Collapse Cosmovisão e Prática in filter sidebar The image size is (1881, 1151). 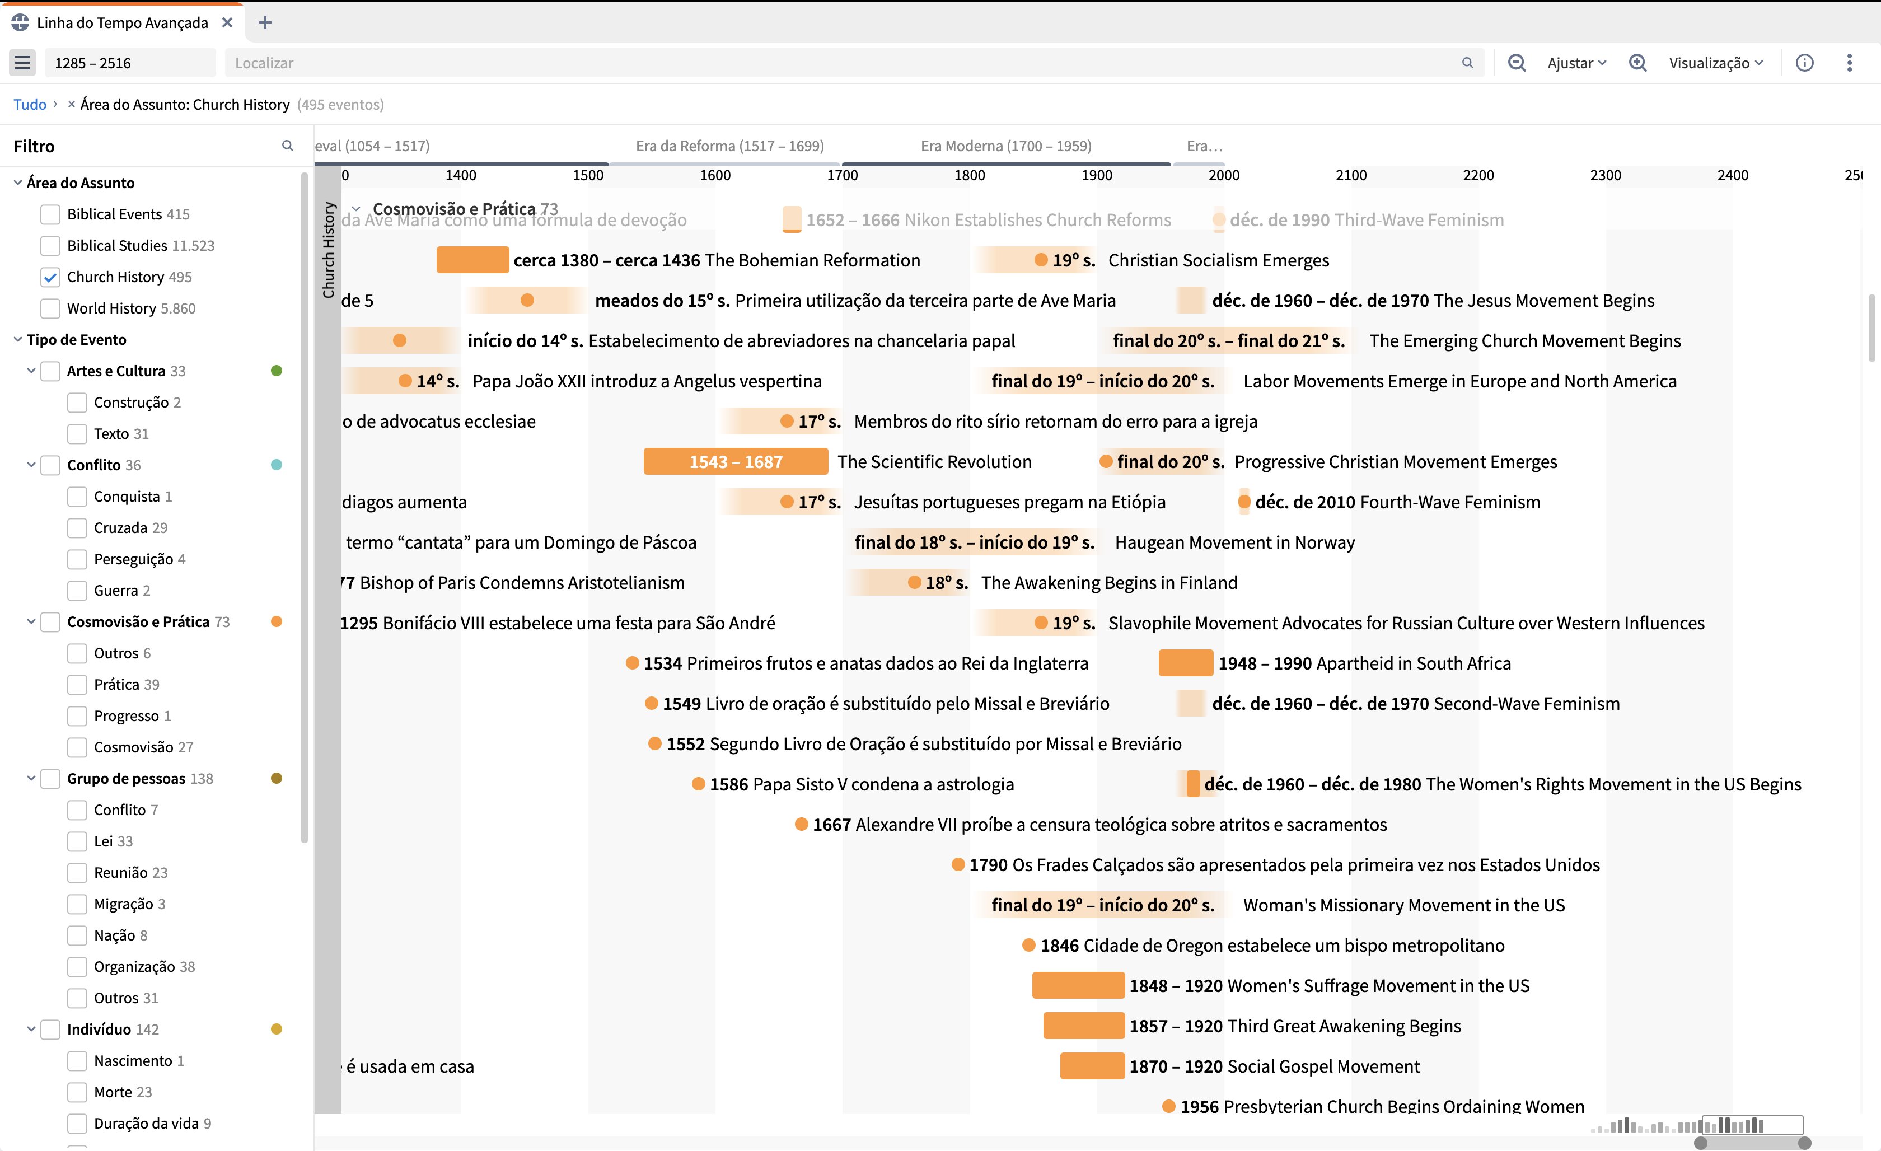coord(31,621)
